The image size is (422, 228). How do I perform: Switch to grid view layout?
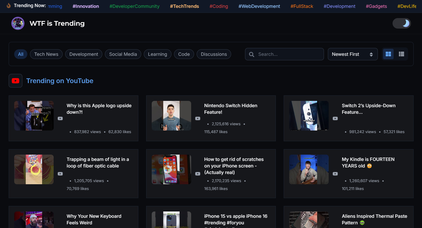click(x=388, y=54)
